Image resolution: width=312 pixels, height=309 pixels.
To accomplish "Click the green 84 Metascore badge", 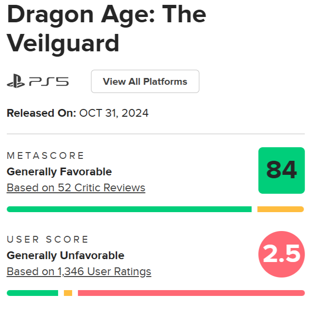I will (282, 170).
